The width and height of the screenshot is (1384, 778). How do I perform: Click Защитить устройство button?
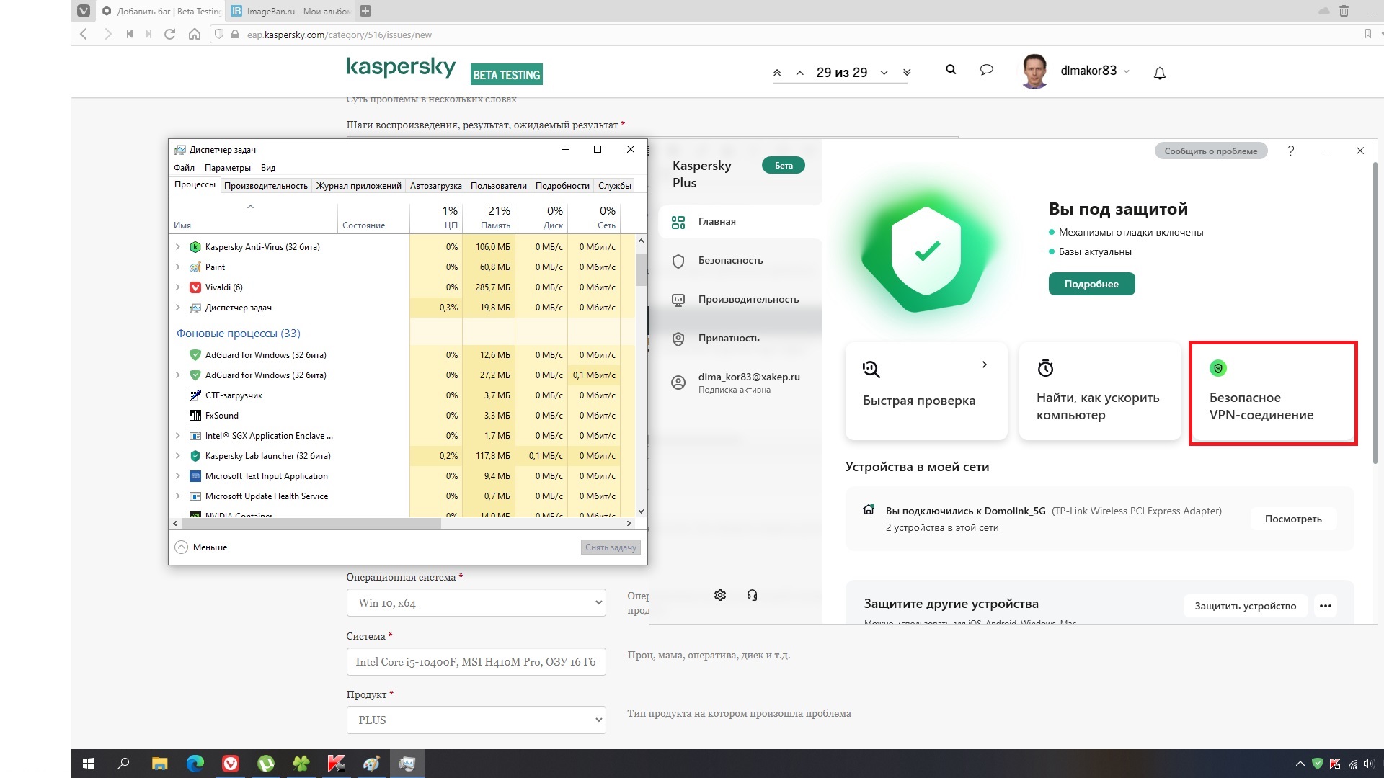click(x=1245, y=606)
